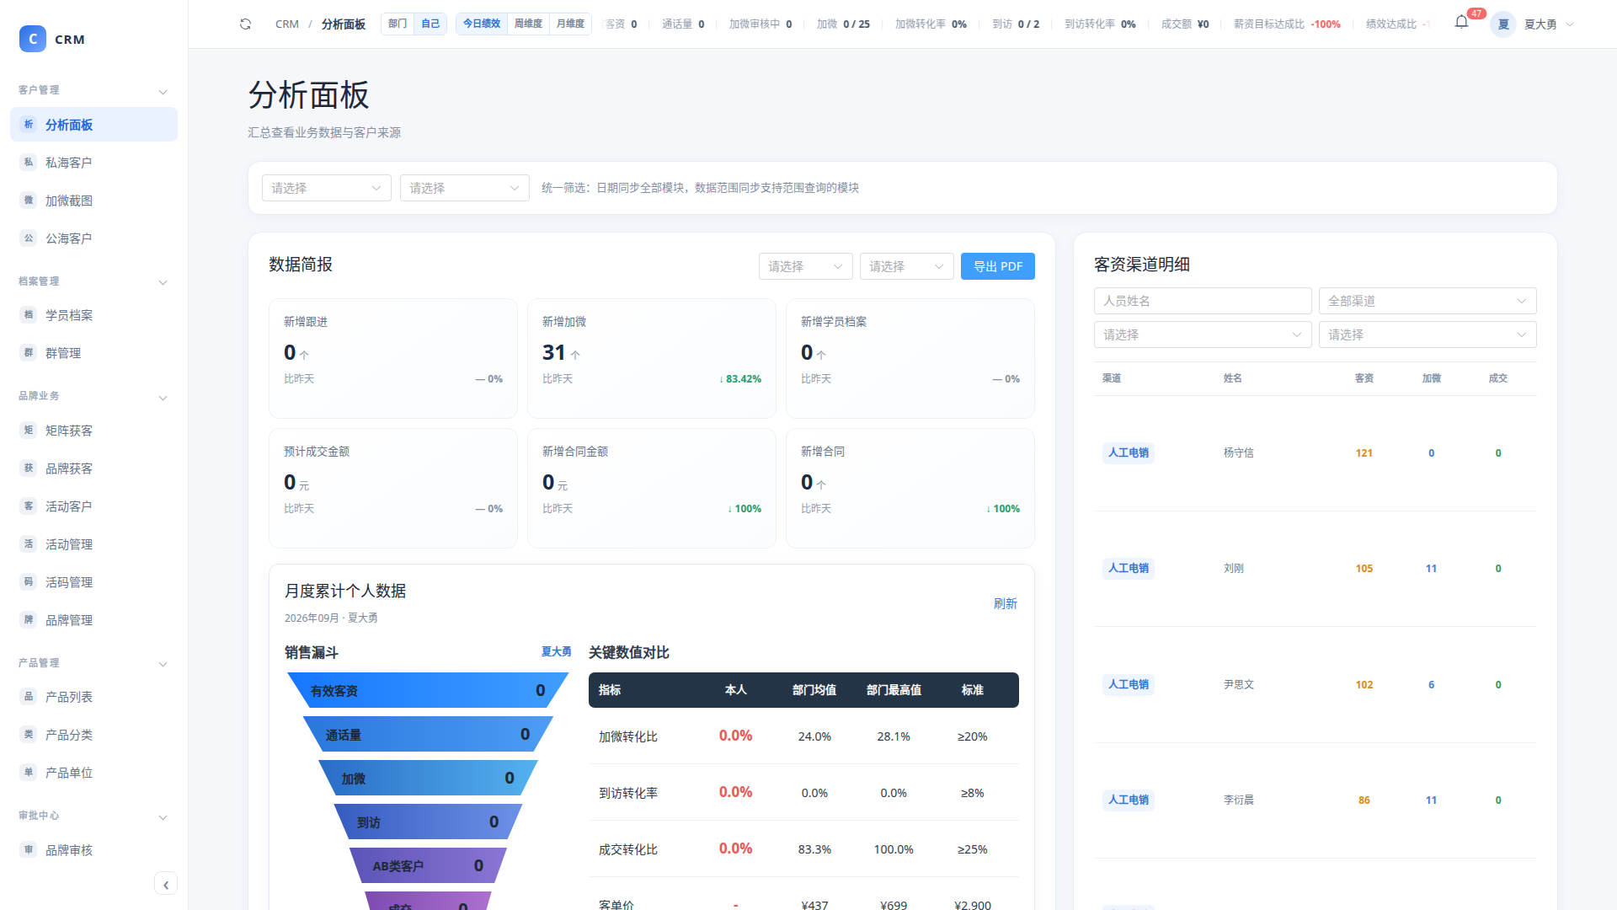Open 私海客户 in the sidebar

(93, 163)
